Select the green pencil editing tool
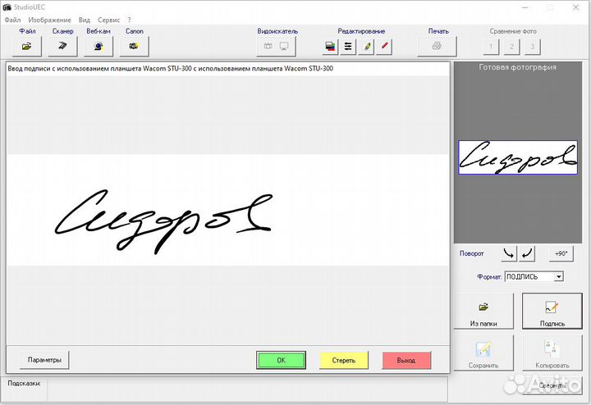Viewport: 591px width, 405px height. tap(366, 47)
